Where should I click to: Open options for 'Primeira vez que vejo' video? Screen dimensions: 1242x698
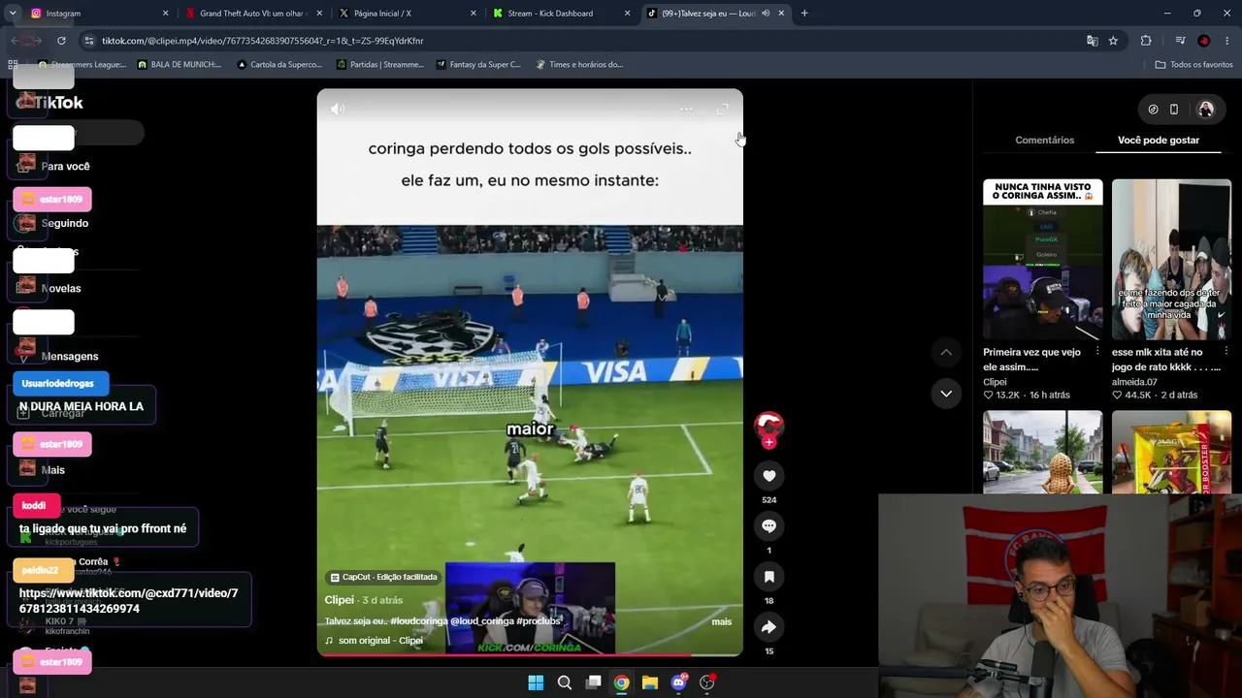pos(1097,351)
